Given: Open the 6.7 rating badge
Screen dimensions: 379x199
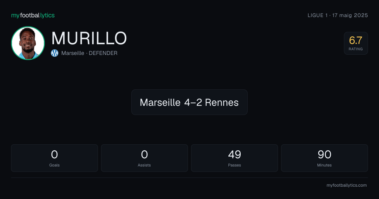Looking at the screenshot, I should (356, 43).
